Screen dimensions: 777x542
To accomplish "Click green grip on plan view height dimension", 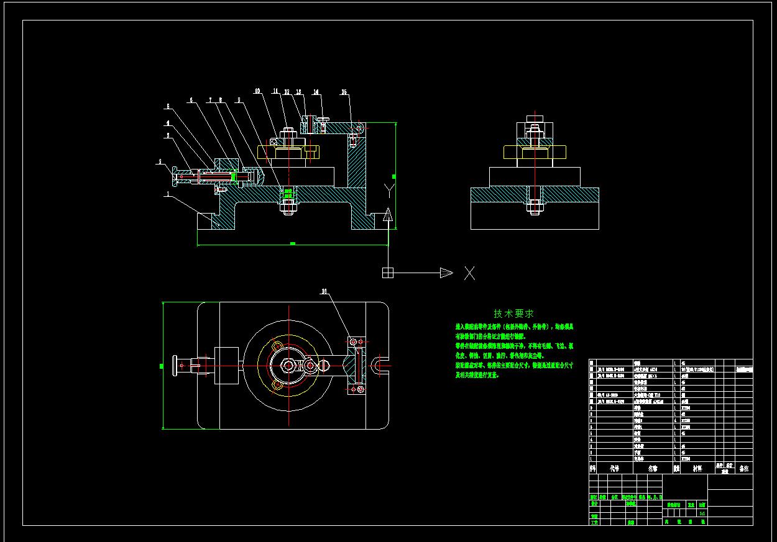I will click(x=162, y=366).
